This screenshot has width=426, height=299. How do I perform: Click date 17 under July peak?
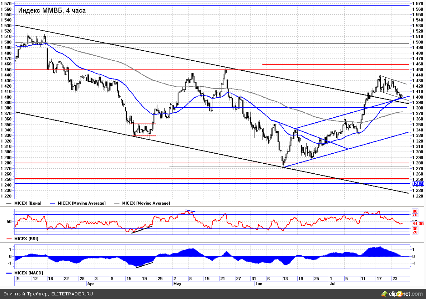379,278
